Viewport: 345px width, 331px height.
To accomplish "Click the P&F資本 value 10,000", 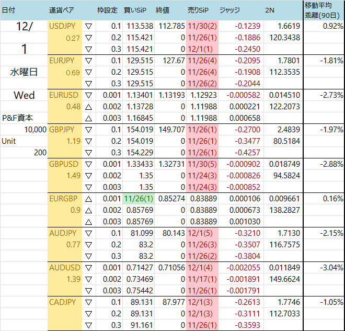I will click(35, 130).
